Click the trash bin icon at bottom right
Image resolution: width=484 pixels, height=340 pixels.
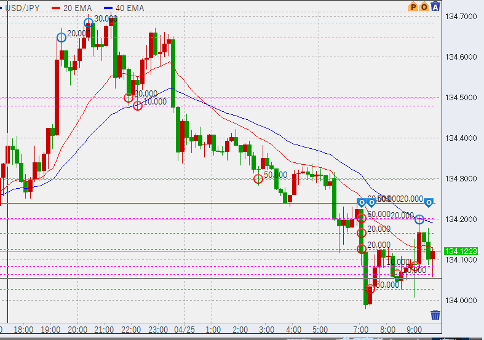pos(435,315)
